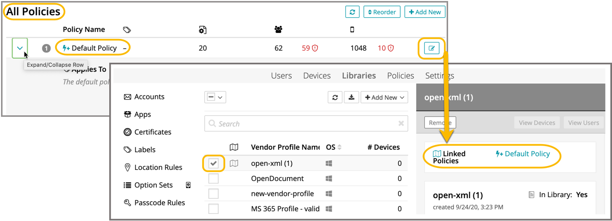The image size is (612, 221).
Task: Open the select-all checkbox dropdown
Action: (214, 97)
